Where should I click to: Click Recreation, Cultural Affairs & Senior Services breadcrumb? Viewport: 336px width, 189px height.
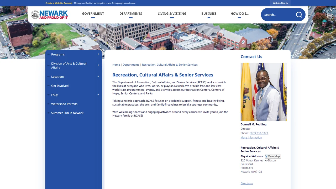point(170,65)
